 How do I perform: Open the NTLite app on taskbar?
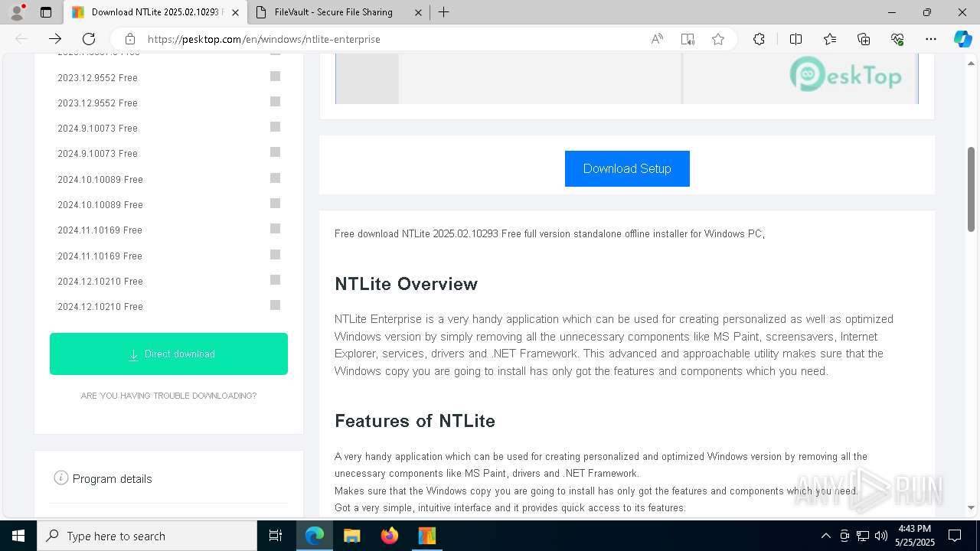point(426,536)
